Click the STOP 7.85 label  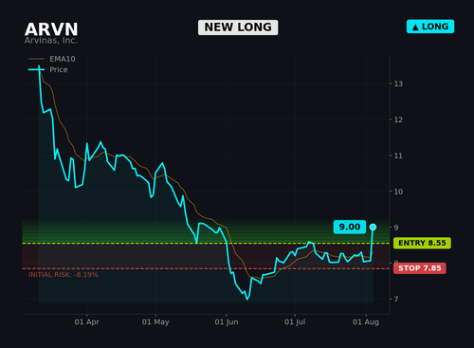pos(420,268)
